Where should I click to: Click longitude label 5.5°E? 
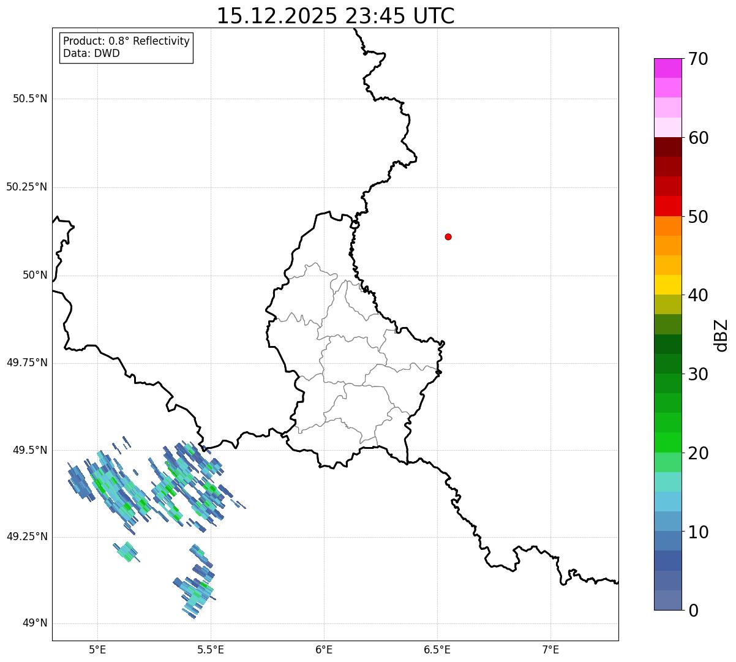(x=211, y=649)
